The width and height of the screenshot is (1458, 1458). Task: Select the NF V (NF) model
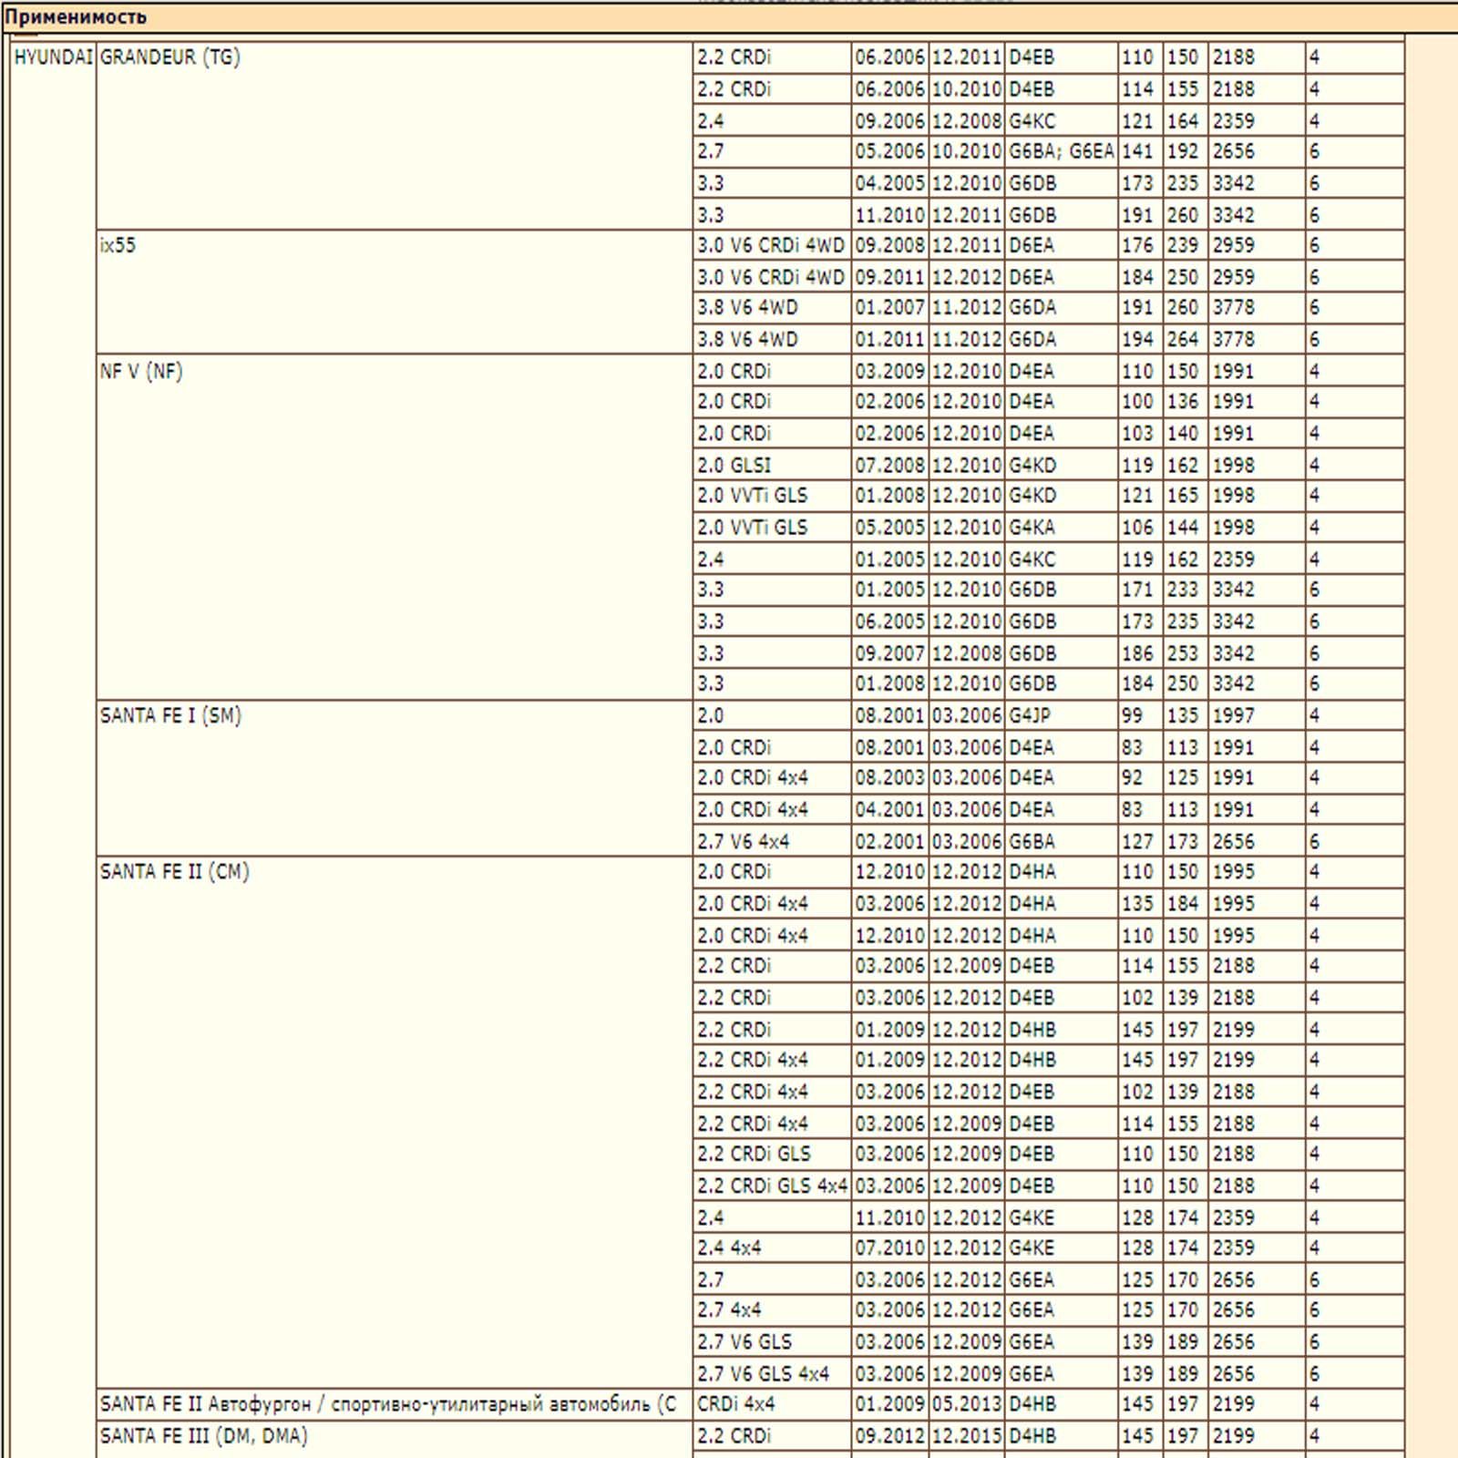(141, 372)
